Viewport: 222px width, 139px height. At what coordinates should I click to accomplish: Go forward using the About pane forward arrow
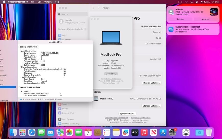click(x=99, y=8)
